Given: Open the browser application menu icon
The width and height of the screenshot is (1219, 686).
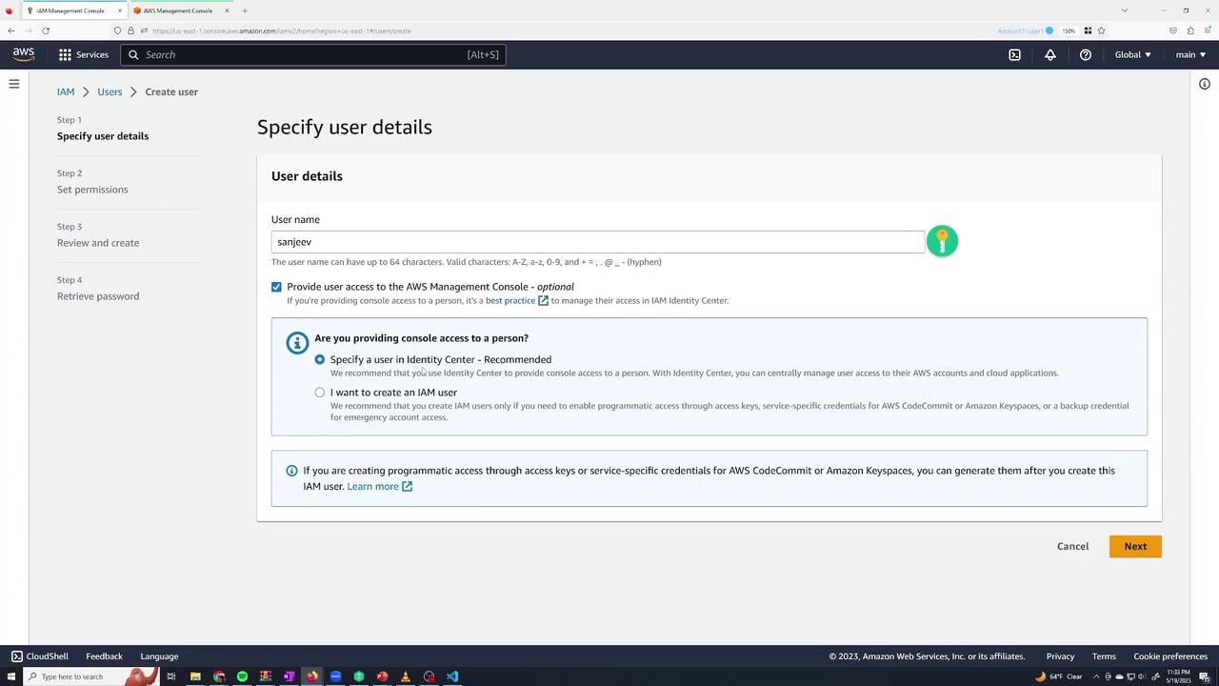Looking at the screenshot, I should pos(1208,30).
